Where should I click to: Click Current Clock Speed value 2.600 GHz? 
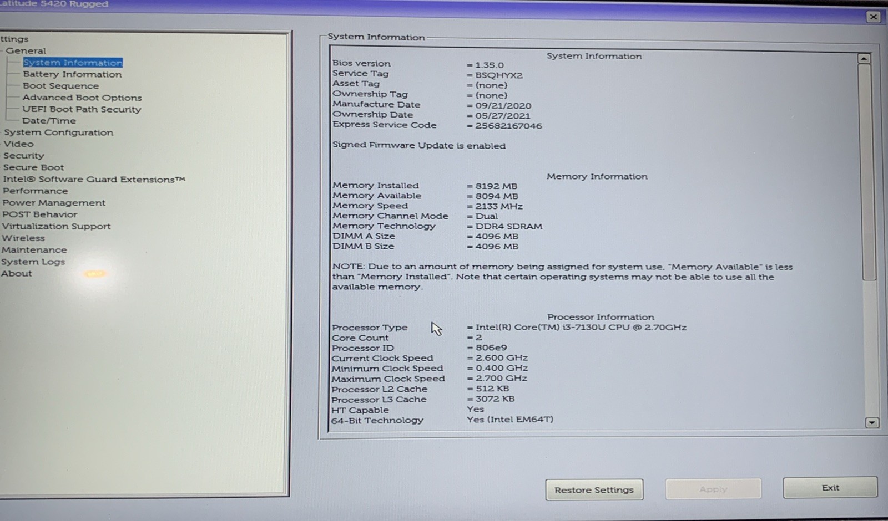coord(502,358)
